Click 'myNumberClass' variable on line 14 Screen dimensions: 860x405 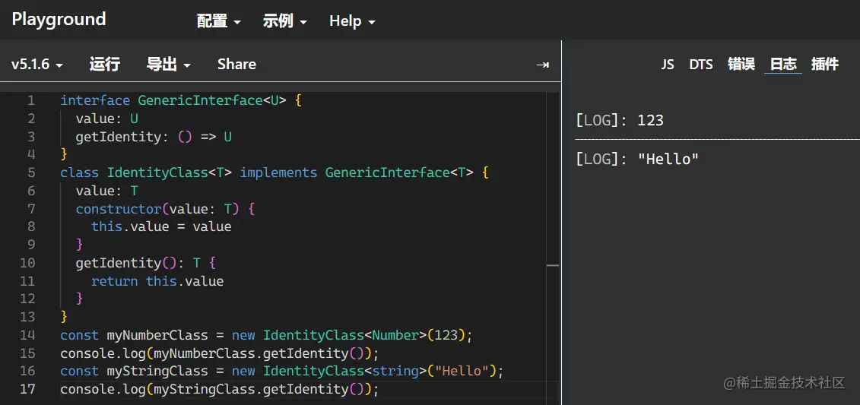(157, 335)
